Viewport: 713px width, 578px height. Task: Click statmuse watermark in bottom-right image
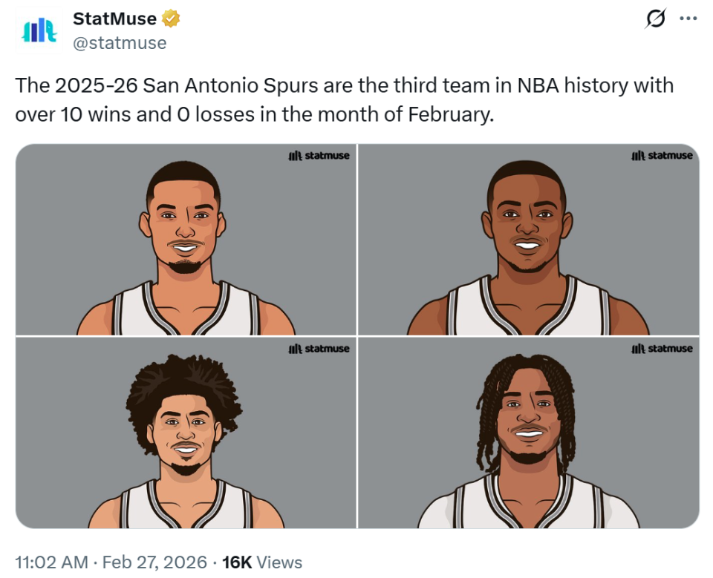tap(662, 349)
